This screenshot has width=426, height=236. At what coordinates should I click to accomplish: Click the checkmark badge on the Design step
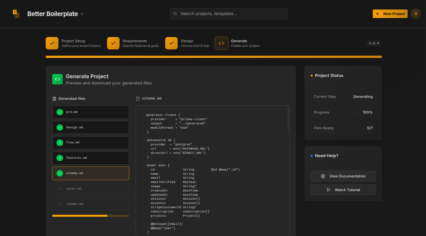[x=171, y=43]
